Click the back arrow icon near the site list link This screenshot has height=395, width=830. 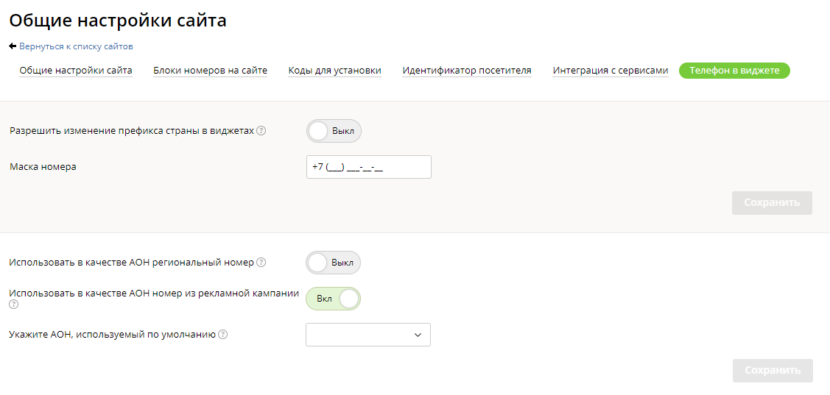tap(13, 46)
